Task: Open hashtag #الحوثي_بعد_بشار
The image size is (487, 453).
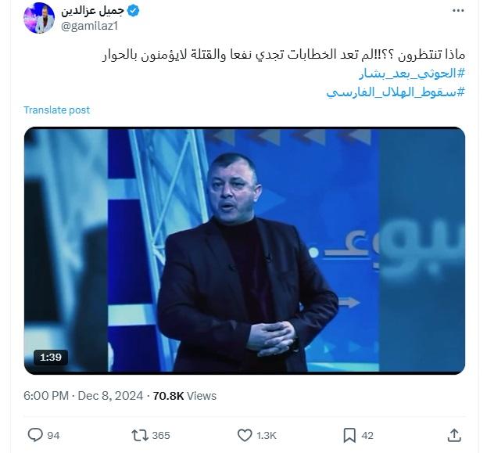Action: [x=412, y=74]
